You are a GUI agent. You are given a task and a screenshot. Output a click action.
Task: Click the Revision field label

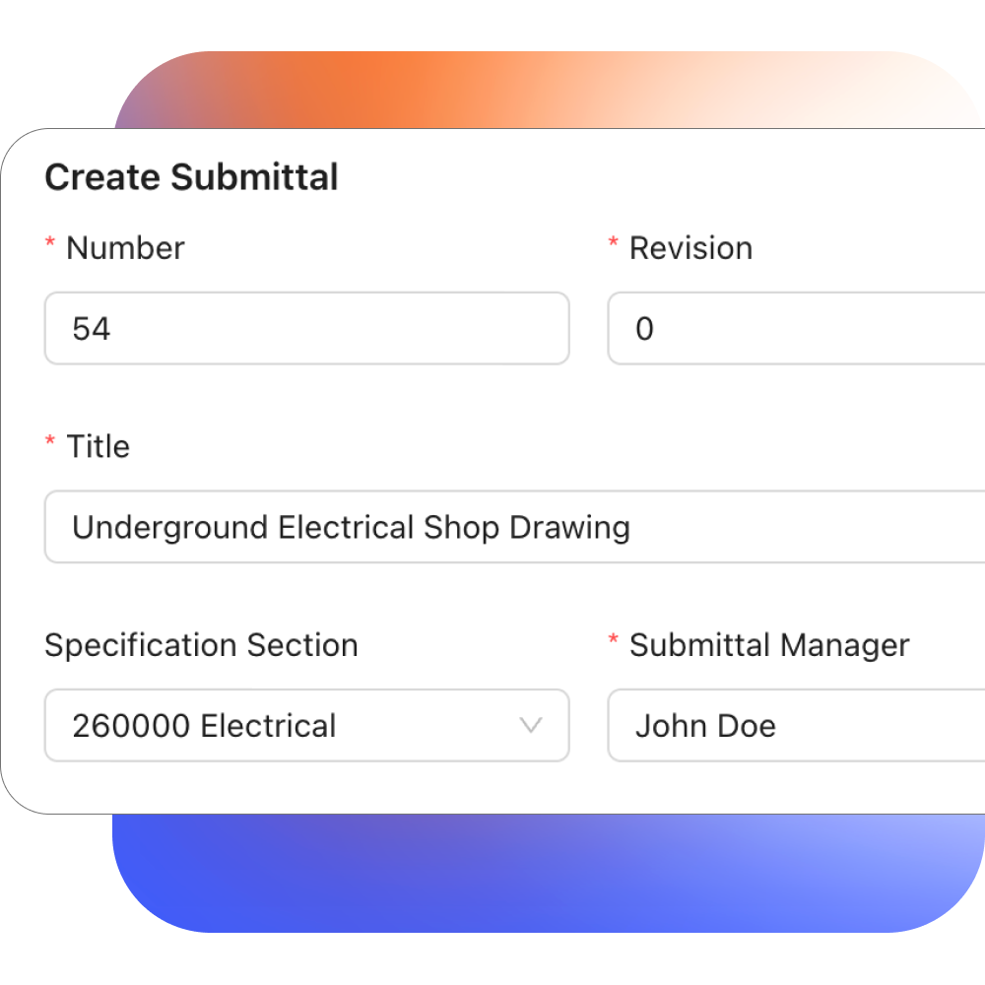[690, 248]
